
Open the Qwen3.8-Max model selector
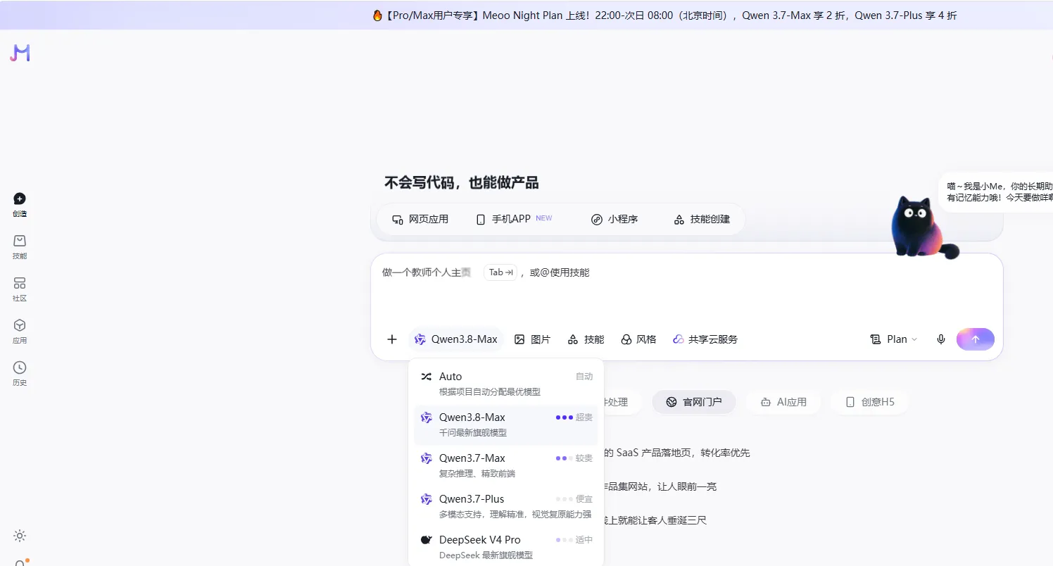(x=456, y=339)
